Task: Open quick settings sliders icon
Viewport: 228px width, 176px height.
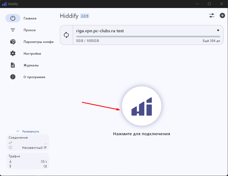Action: coord(212,15)
